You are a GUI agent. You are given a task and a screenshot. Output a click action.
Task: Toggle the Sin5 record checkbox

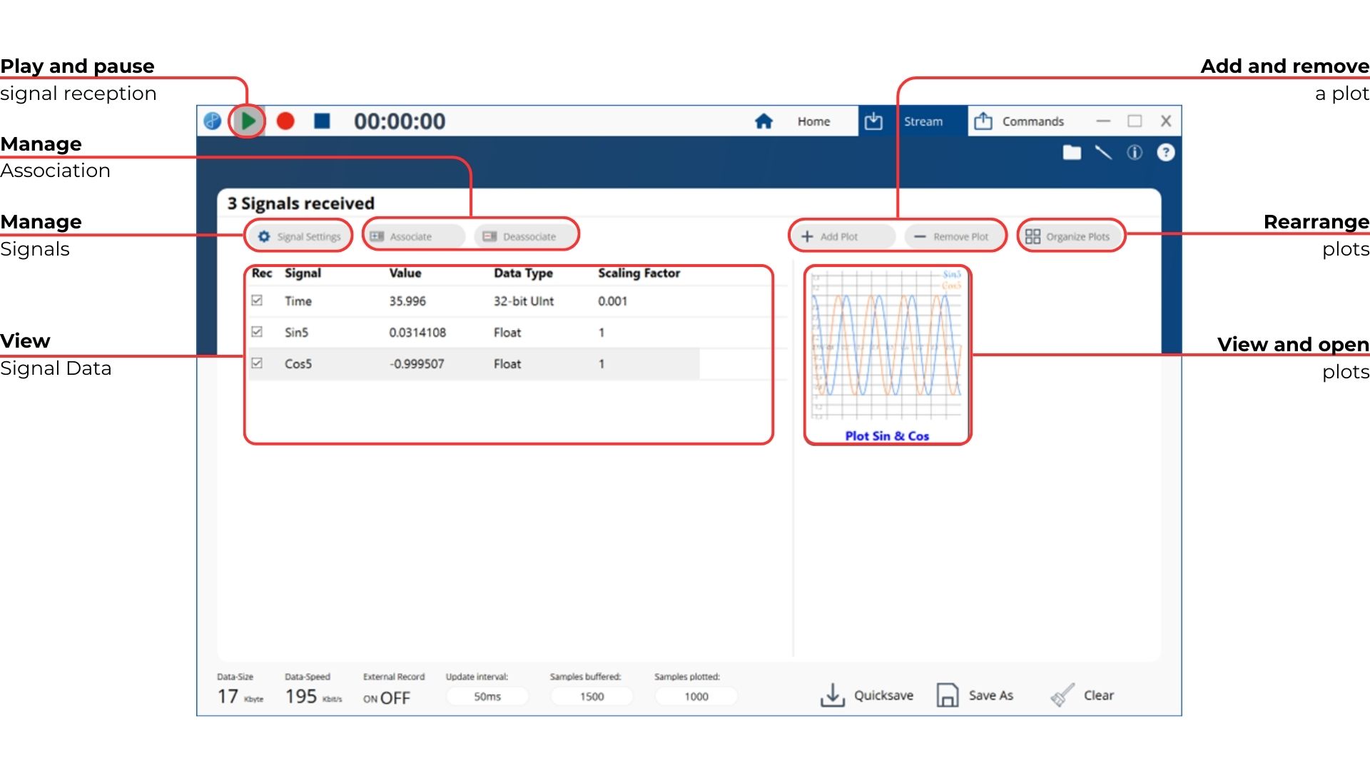click(x=257, y=332)
